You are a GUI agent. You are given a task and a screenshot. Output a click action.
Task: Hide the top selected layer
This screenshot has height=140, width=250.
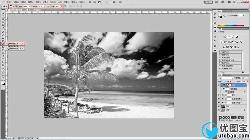click(218, 85)
